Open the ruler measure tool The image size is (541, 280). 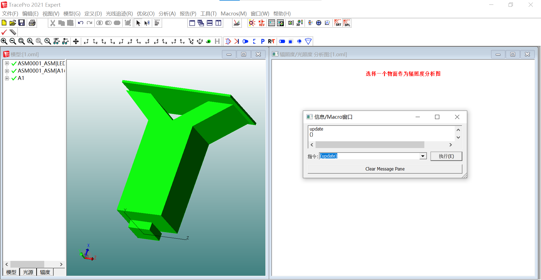[x=13, y=32]
